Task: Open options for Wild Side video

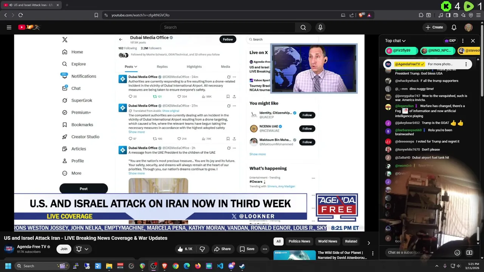Action: coord(372,253)
